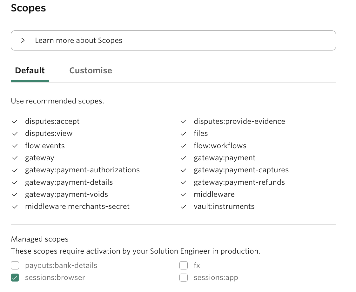356x292 pixels.
Task: Click the middleware scope label
Action: [x=214, y=195]
